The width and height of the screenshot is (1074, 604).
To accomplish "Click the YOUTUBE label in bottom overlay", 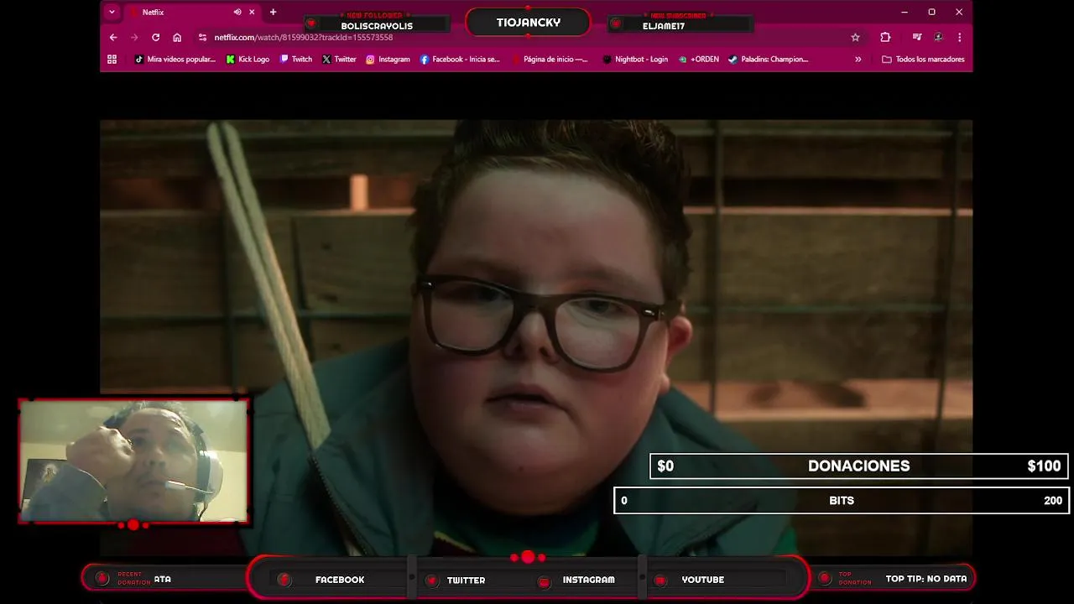I will point(702,580).
